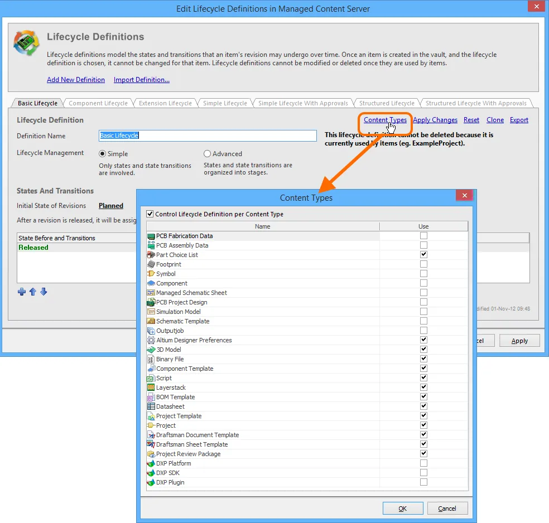
Task: Click the Planned initial state link
Action: click(x=111, y=206)
